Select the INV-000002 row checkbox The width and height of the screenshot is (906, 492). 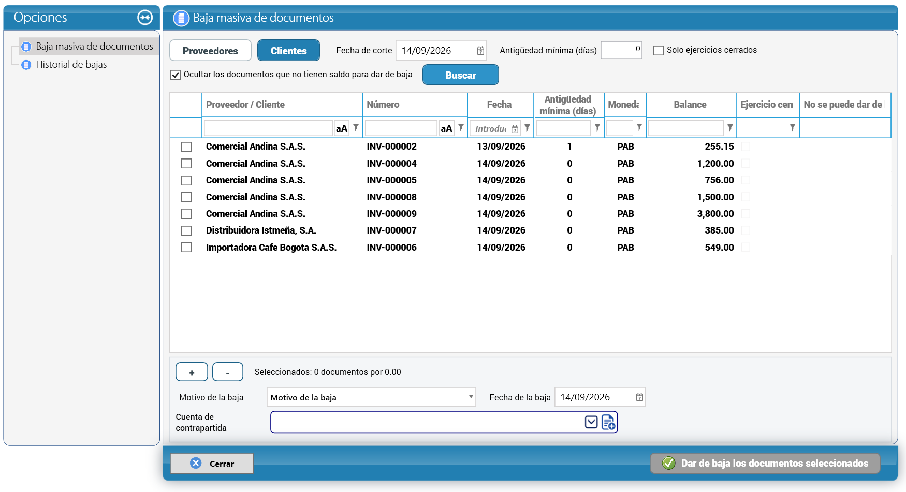186,147
